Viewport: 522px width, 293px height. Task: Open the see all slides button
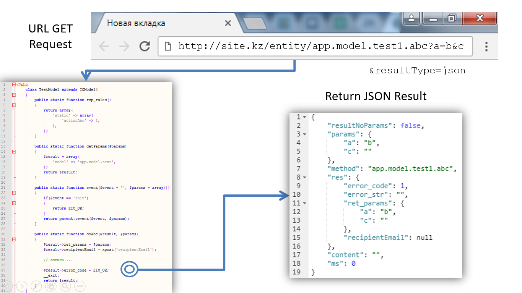click(x=51, y=285)
